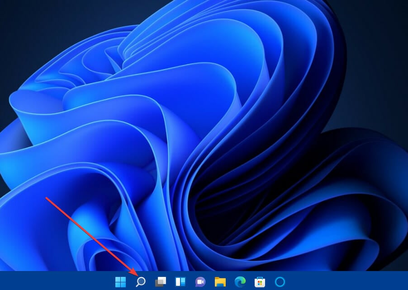This screenshot has height=290, width=408.
Task: Open the Search with the magnifier icon
Action: click(140, 283)
